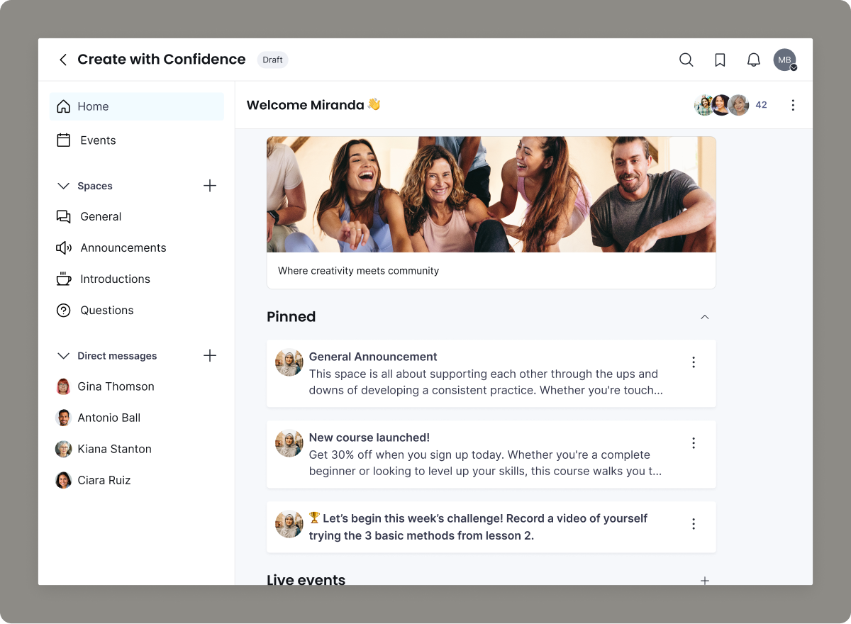This screenshot has width=851, height=624.
Task: Click the MB profile avatar
Action: (x=785, y=60)
